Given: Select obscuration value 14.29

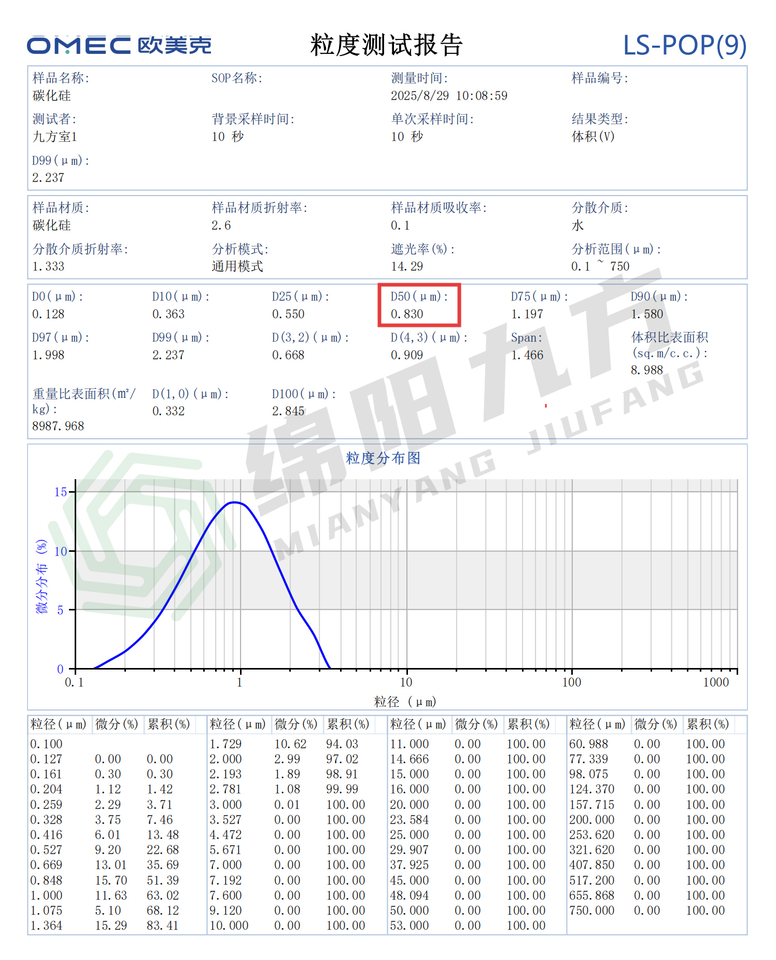Looking at the screenshot, I should coord(407,266).
